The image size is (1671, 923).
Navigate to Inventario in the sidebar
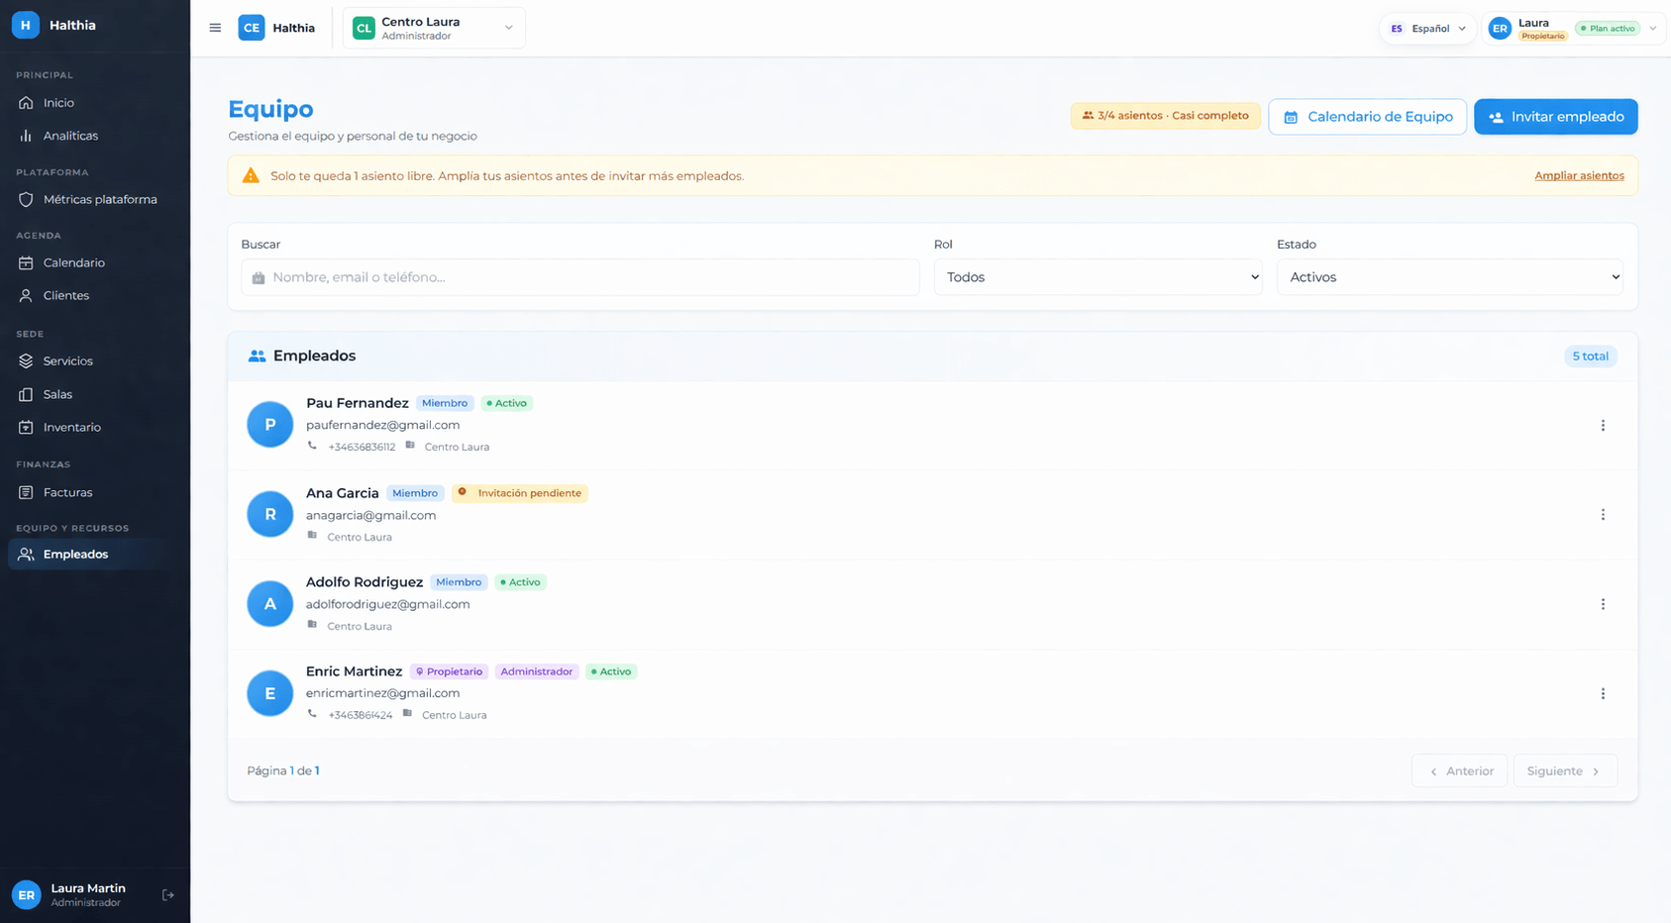tap(71, 428)
